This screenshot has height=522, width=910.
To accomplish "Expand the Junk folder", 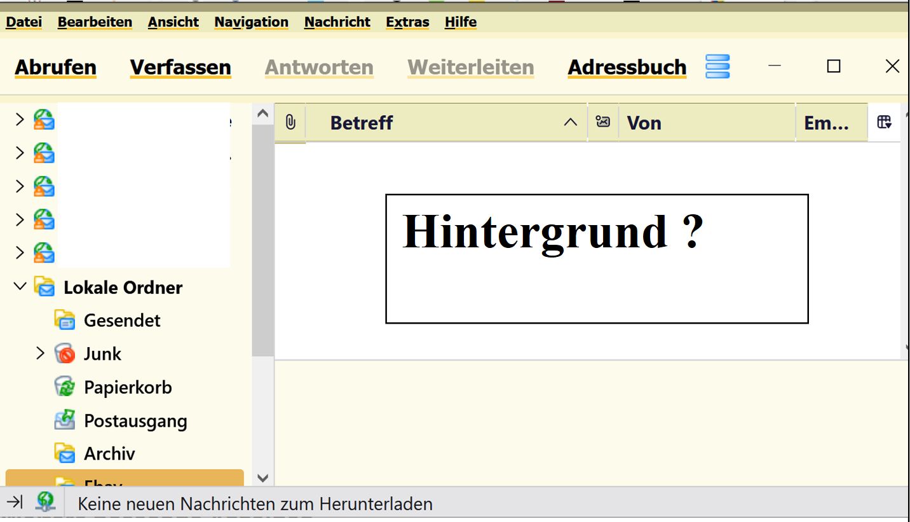I will (40, 354).
